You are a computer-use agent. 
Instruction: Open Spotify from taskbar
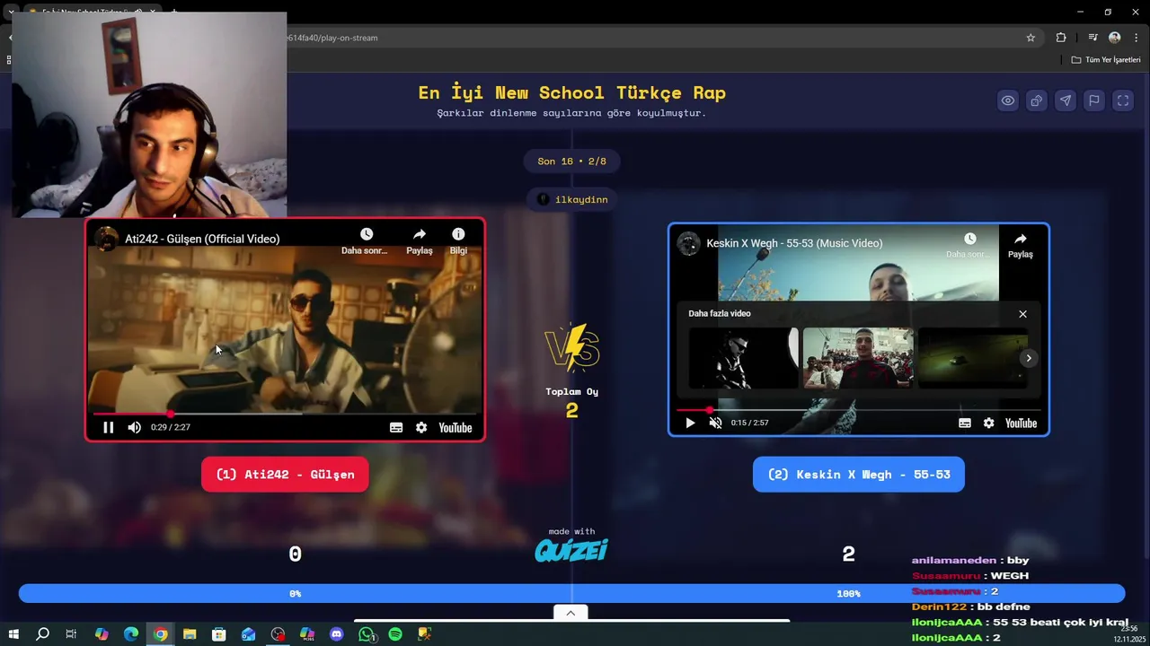[x=395, y=634]
